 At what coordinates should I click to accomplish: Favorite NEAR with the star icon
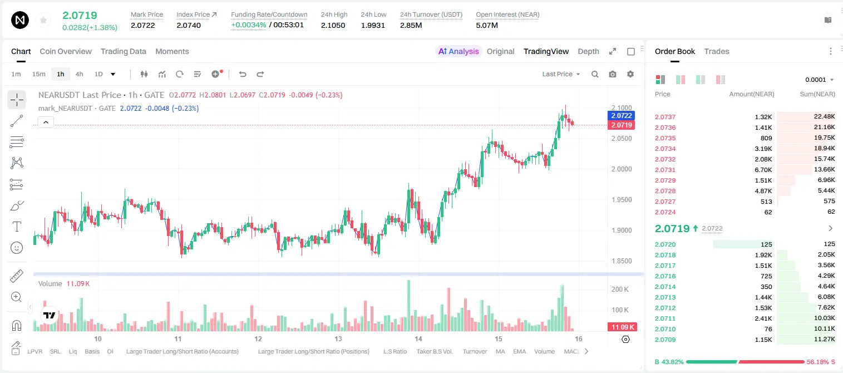pos(43,21)
